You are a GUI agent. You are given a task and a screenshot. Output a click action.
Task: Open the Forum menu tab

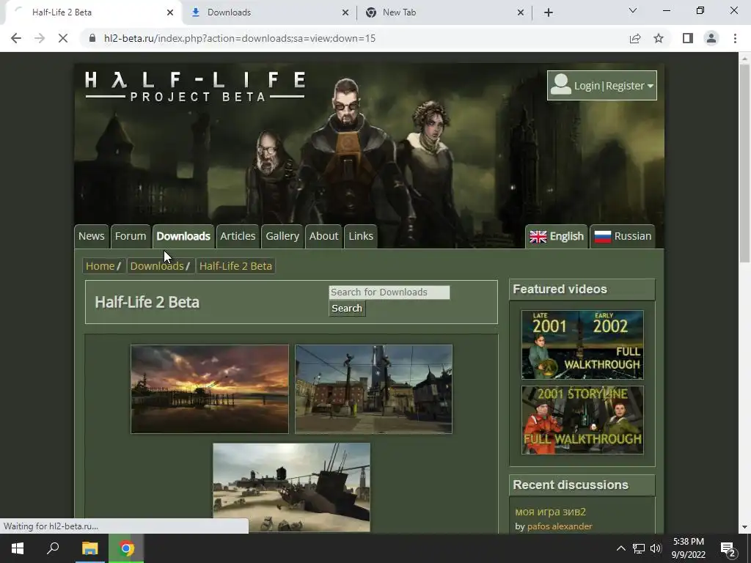(131, 236)
